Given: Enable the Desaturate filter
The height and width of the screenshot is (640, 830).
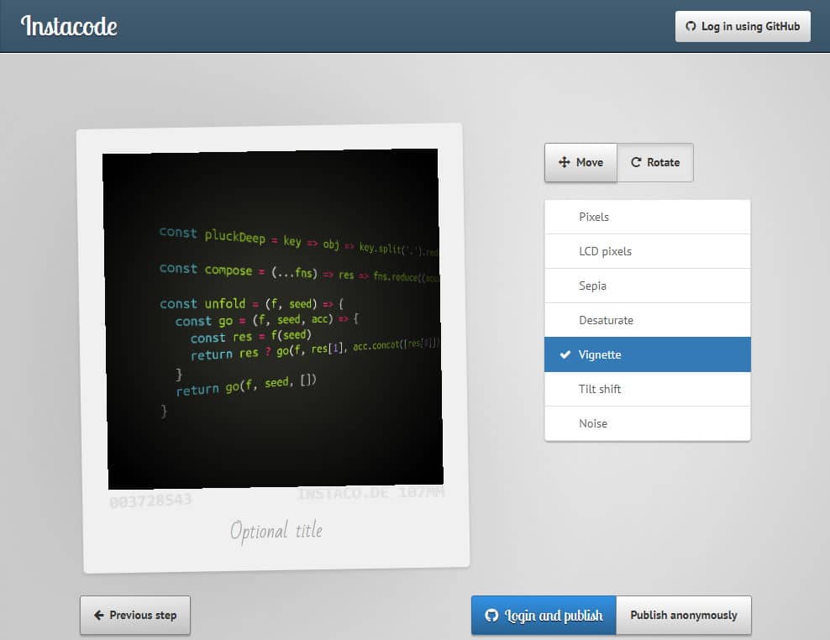Looking at the screenshot, I should click(x=647, y=320).
